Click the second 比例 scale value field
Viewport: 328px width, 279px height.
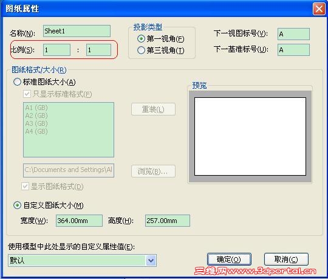click(x=98, y=50)
